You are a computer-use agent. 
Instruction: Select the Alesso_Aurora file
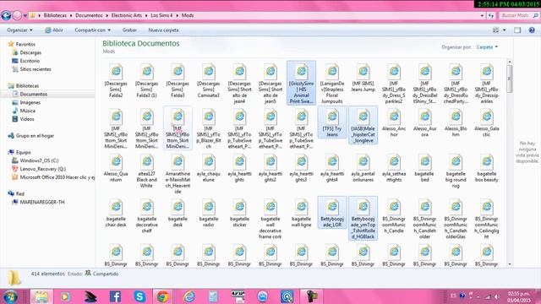click(x=424, y=122)
